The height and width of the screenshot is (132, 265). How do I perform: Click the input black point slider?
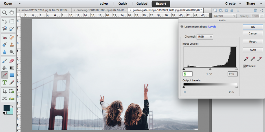click(x=184, y=69)
